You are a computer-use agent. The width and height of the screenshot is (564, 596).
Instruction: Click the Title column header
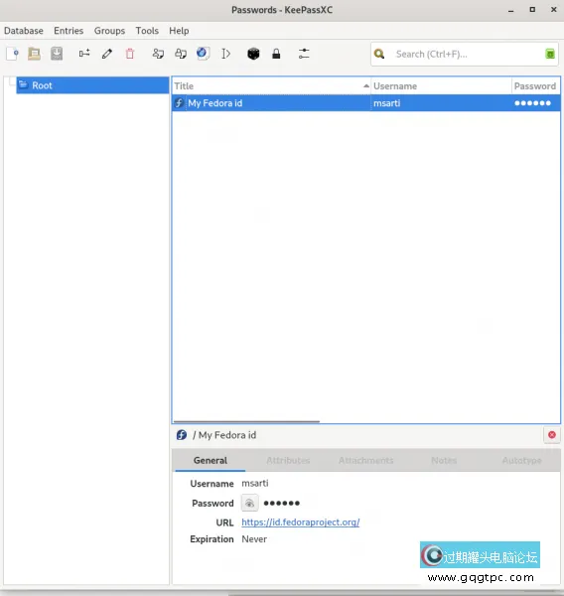tap(271, 86)
